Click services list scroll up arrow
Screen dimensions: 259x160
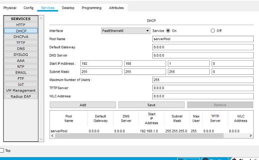[41, 18]
